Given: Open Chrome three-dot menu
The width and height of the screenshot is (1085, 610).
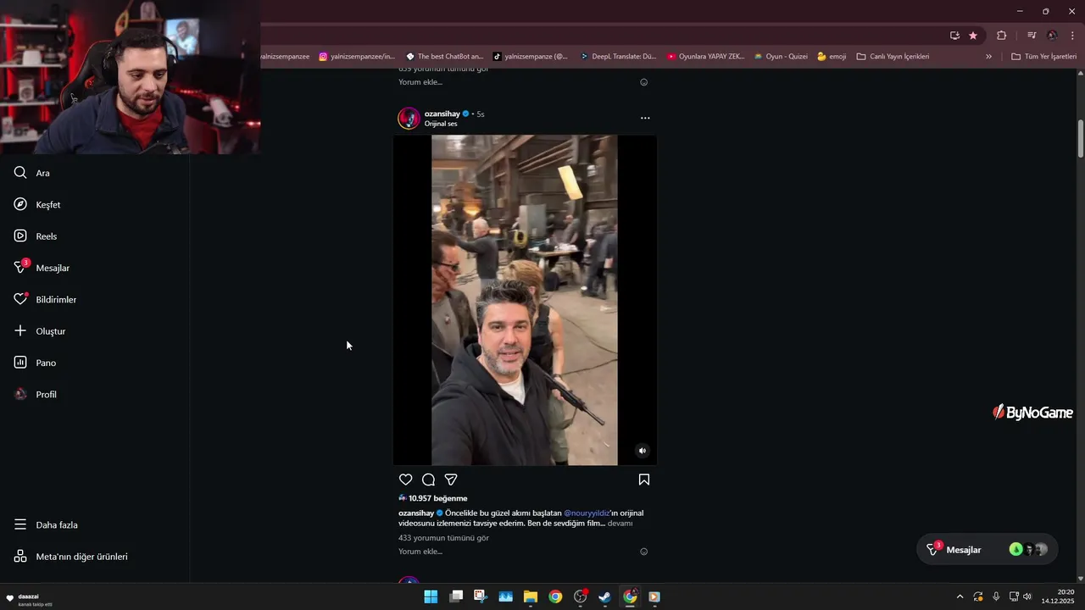Looking at the screenshot, I should point(1072,36).
